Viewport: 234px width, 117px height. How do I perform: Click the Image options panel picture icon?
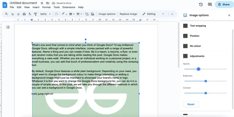click(x=185, y=15)
